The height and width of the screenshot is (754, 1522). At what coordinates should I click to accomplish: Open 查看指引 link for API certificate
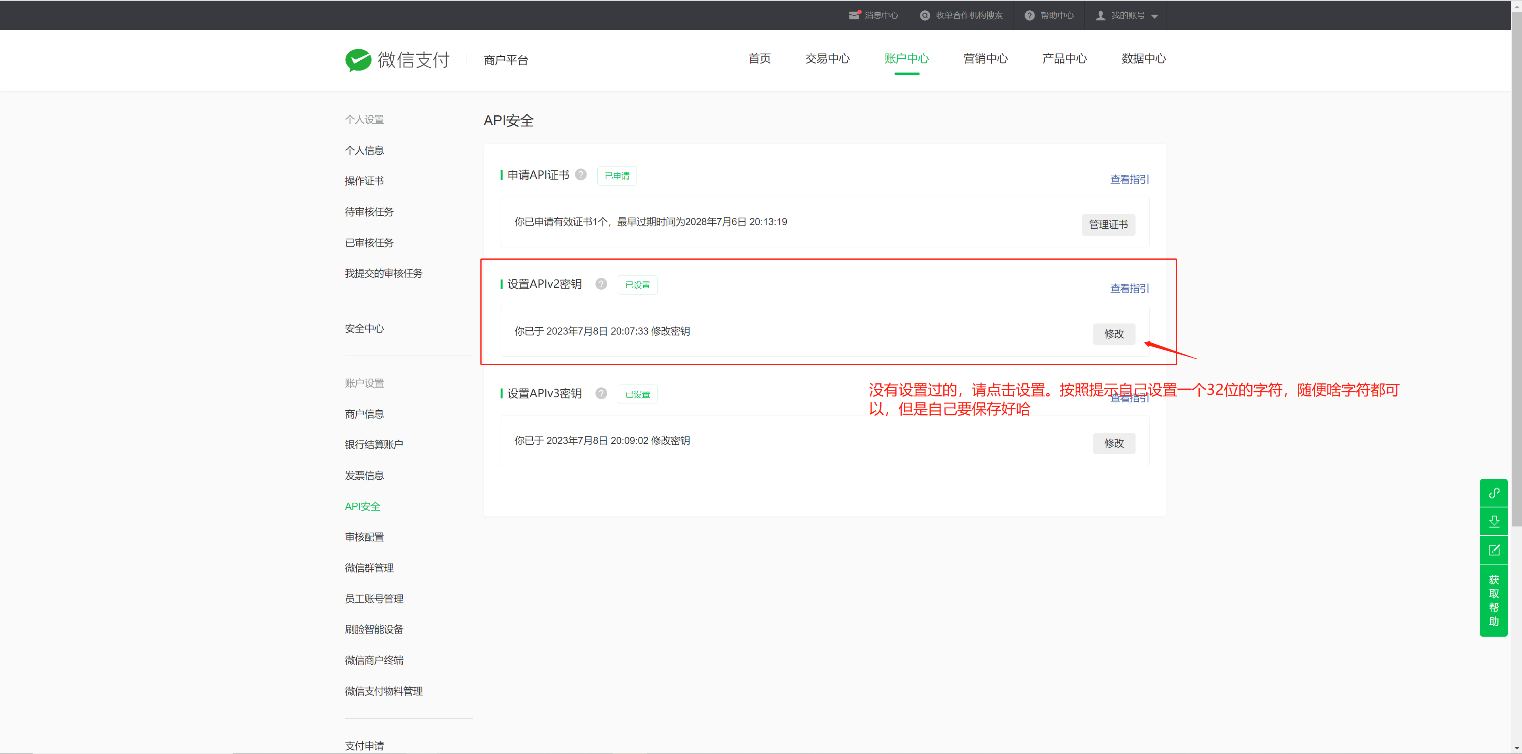(x=1129, y=179)
